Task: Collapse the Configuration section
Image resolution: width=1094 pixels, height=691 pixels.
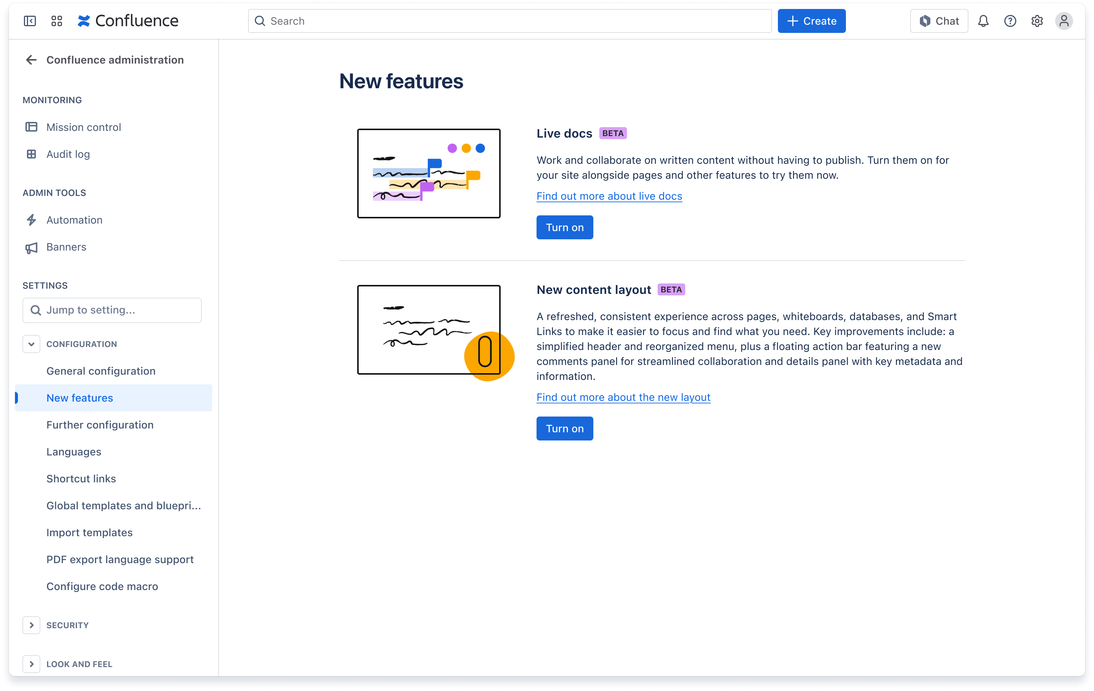Action: [31, 344]
